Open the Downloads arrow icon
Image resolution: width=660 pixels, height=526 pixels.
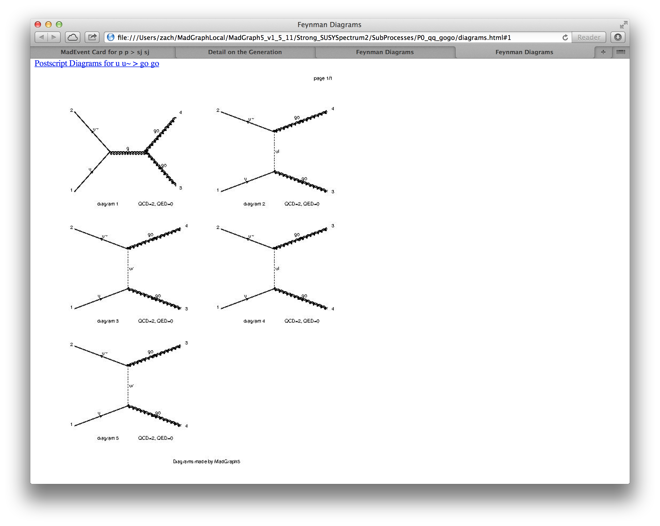click(617, 37)
